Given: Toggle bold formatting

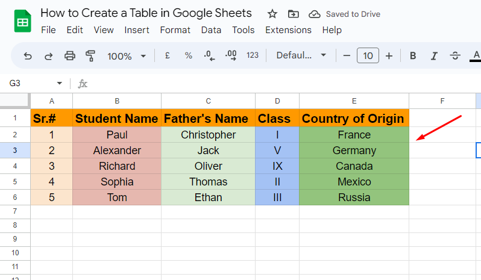Looking at the screenshot, I should (x=413, y=56).
